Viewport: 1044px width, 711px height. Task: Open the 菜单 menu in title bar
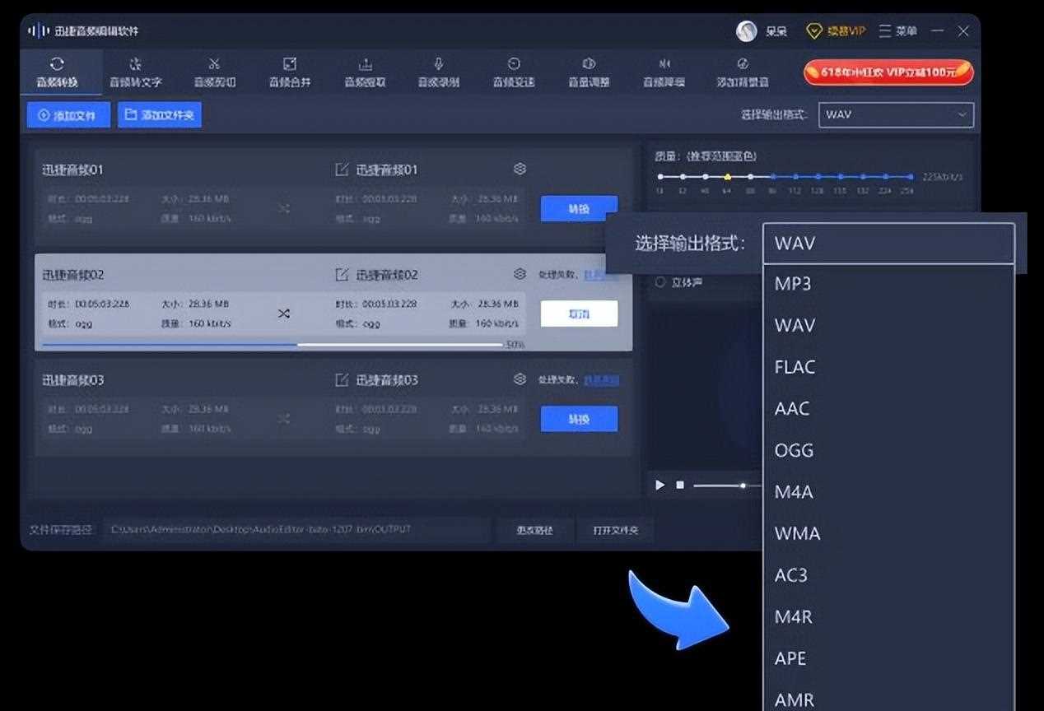point(897,31)
